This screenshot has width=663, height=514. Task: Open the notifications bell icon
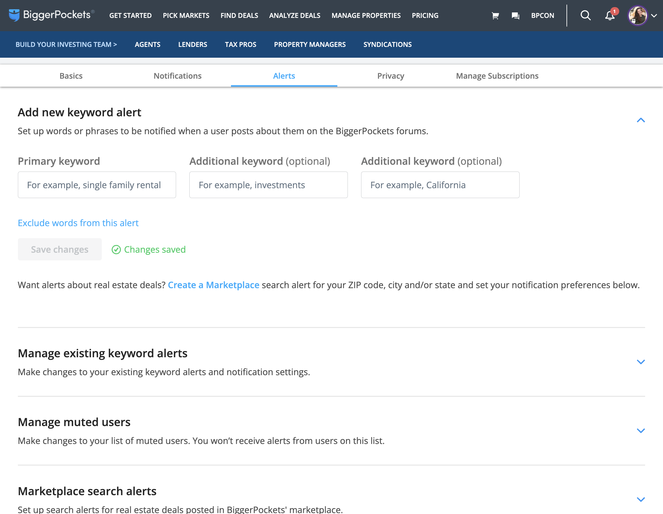[610, 15]
